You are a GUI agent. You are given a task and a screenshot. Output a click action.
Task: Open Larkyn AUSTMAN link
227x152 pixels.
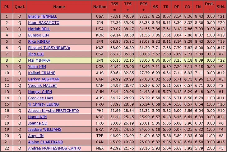(44, 79)
